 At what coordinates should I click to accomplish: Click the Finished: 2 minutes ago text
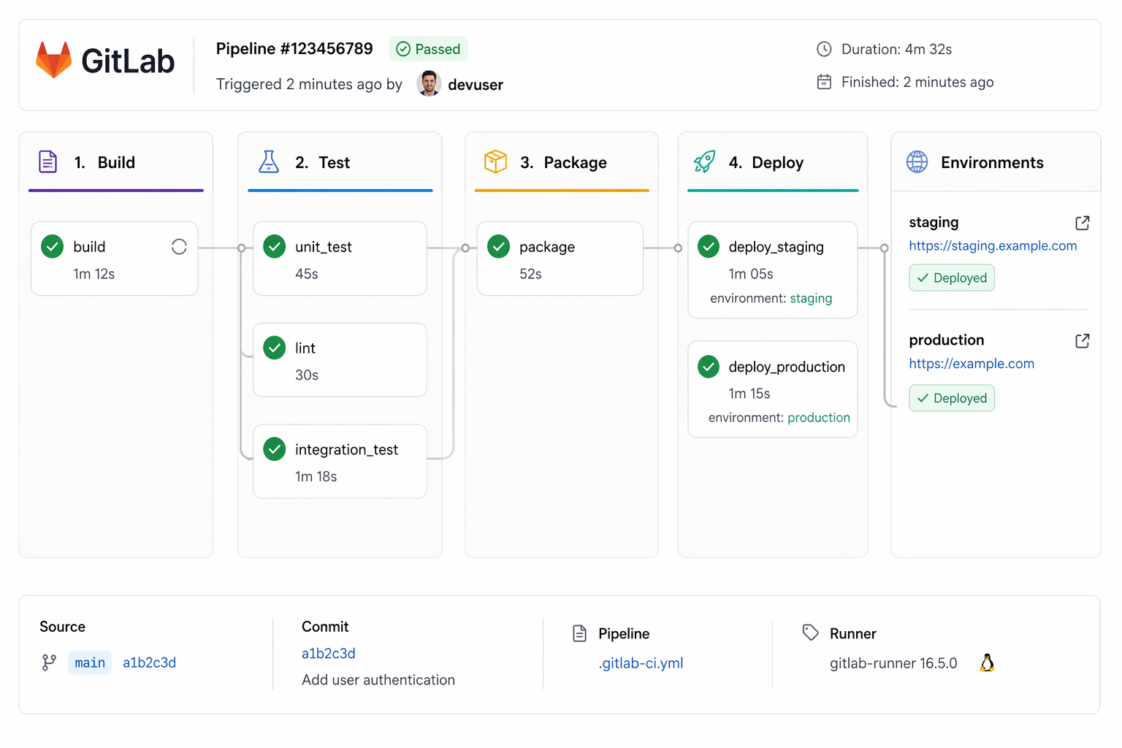pyautogui.click(x=917, y=82)
